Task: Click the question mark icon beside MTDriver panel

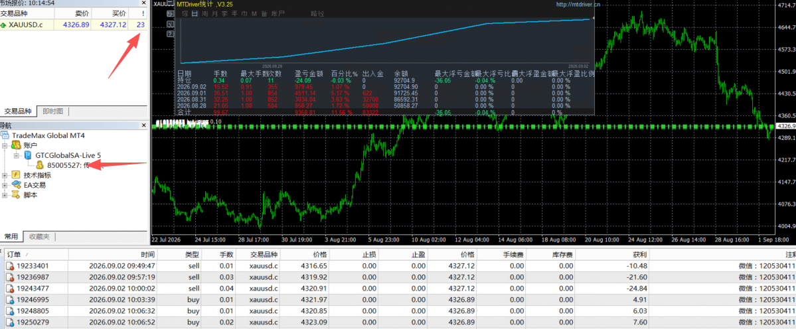Action: (169, 34)
